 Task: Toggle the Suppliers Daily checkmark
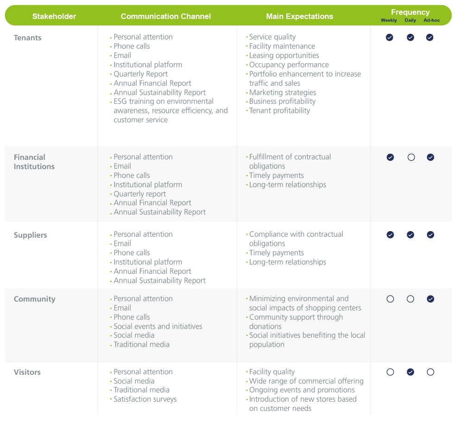(410, 235)
